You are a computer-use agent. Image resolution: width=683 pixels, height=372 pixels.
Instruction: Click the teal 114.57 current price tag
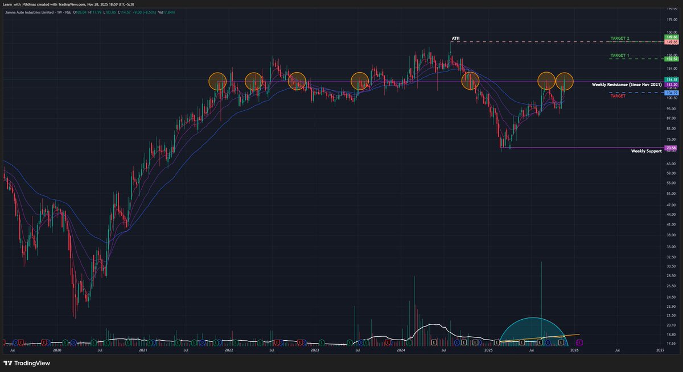click(672, 79)
